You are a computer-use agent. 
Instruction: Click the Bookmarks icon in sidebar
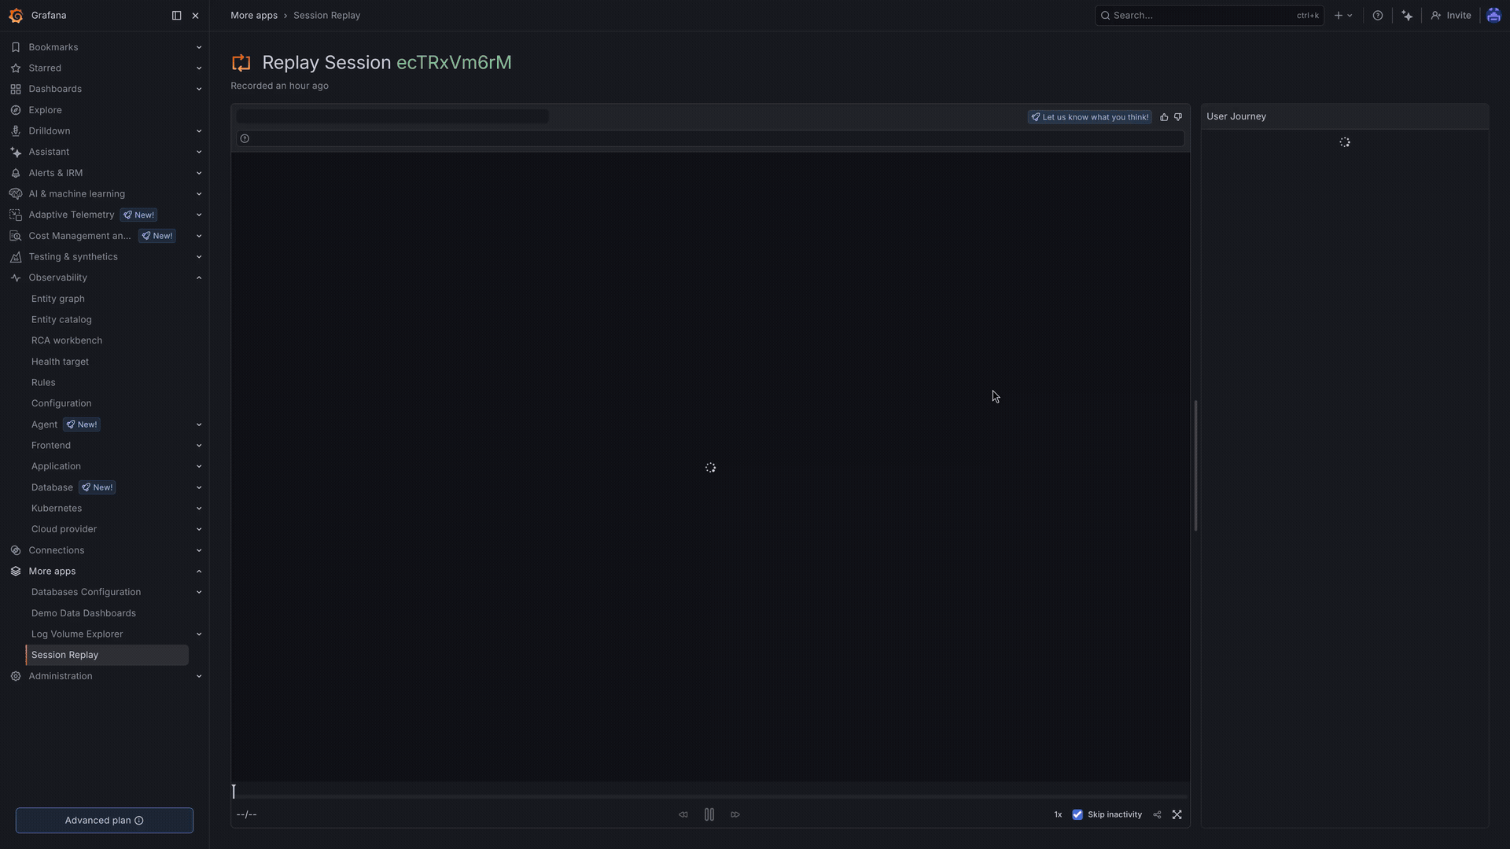click(16, 47)
